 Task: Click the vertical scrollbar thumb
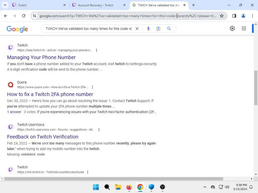[256, 88]
